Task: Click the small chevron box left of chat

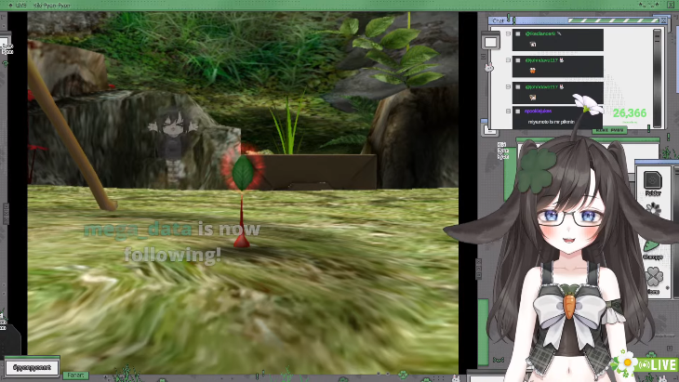Action: [x=484, y=57]
